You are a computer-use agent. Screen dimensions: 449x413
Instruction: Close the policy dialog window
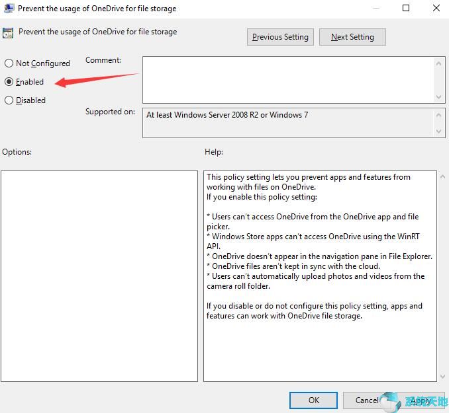pyautogui.click(x=436, y=8)
